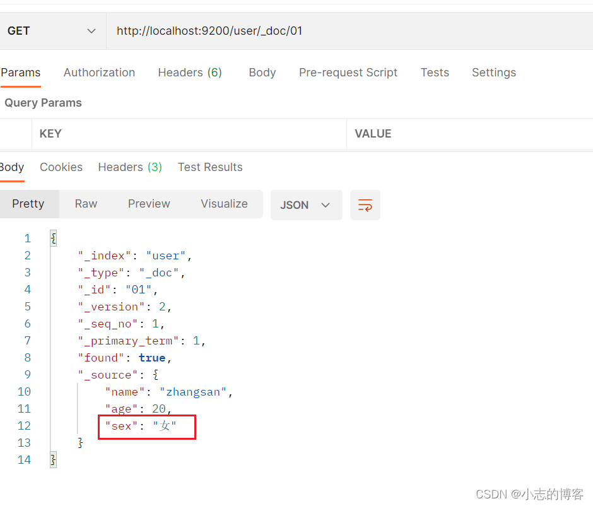
Task: Select the Pretty view button
Action: coord(28,204)
